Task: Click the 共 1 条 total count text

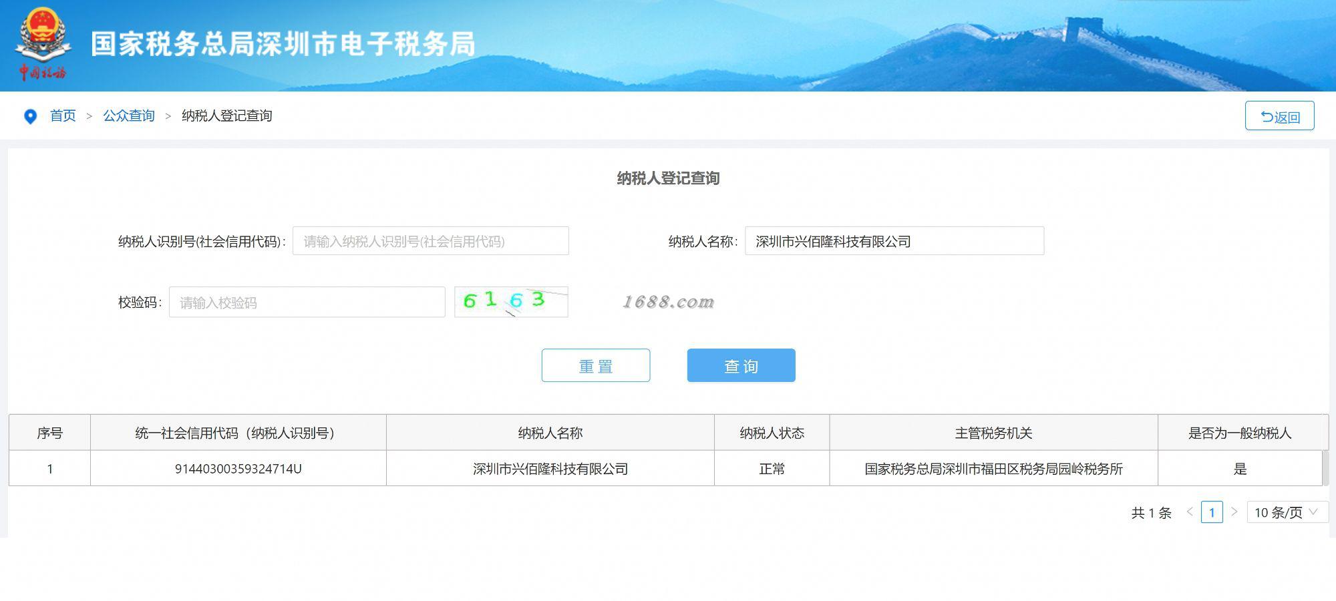Action: point(1152,513)
